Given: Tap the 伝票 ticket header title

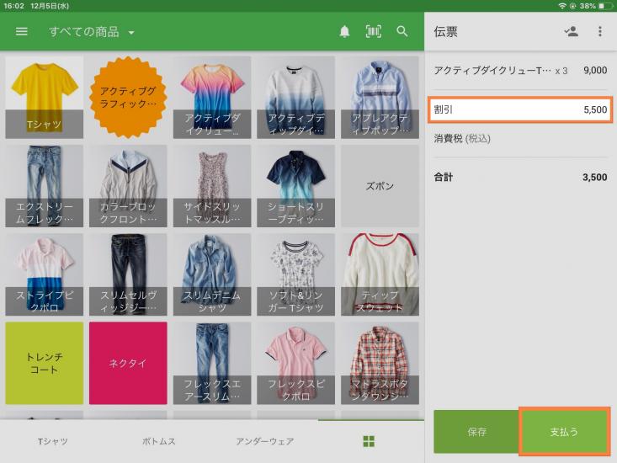Looking at the screenshot, I should click(x=445, y=32).
